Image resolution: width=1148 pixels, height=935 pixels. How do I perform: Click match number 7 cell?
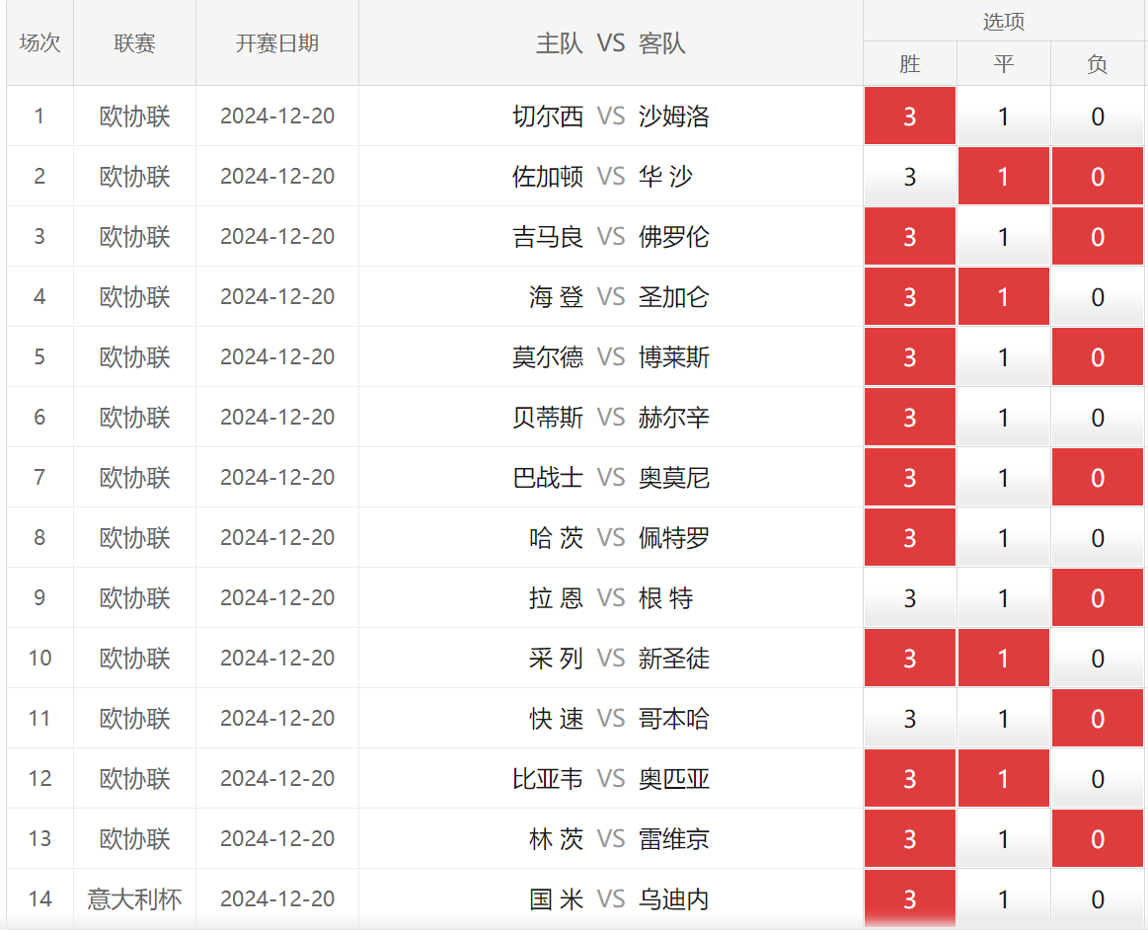[x=39, y=478]
